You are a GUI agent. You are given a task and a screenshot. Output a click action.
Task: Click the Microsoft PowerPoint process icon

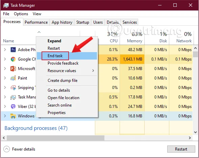pos(13,69)
